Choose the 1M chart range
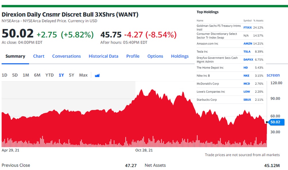288x170 pixels. (26, 75)
